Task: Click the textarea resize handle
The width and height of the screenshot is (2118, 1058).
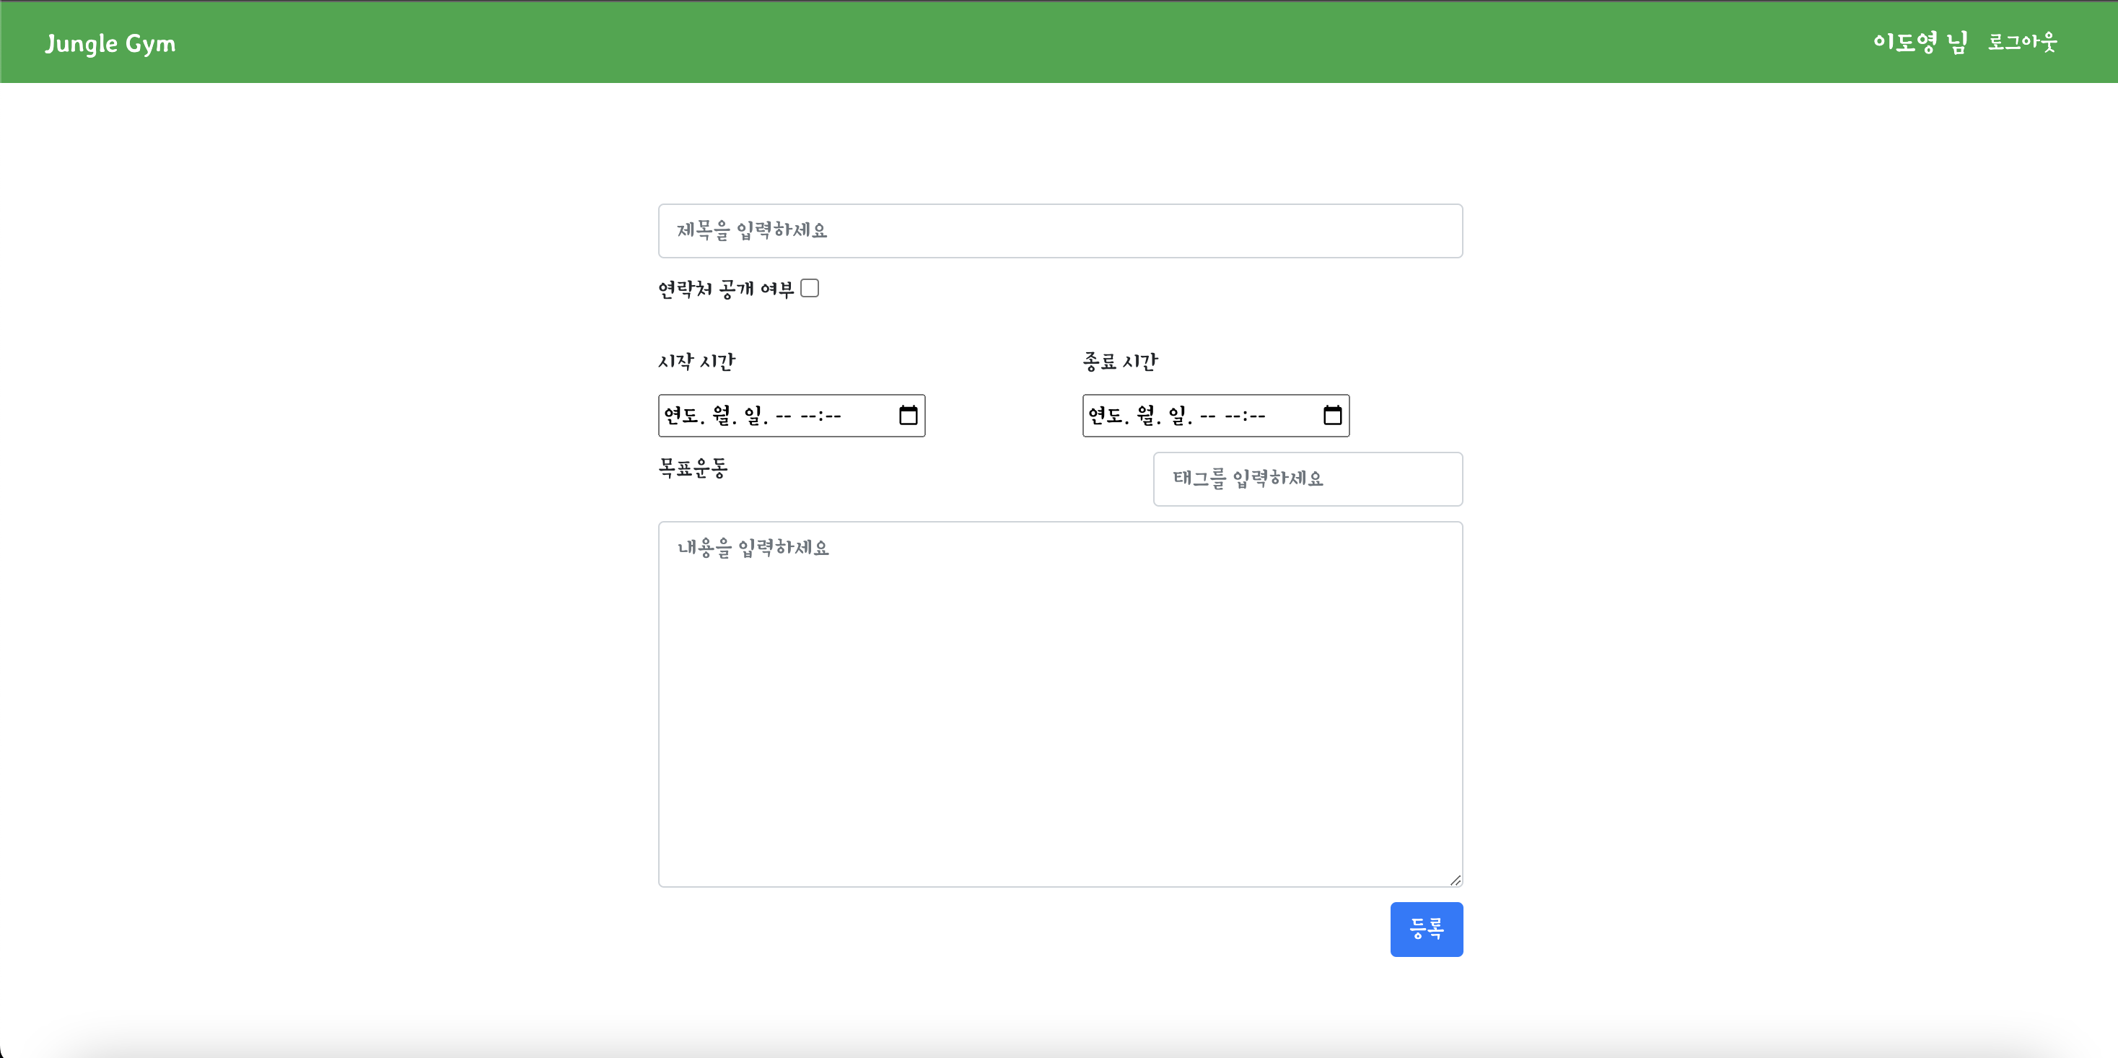Action: (x=1456, y=880)
